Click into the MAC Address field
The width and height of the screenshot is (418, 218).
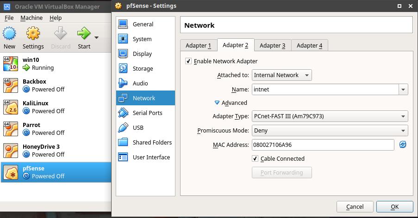click(x=323, y=145)
